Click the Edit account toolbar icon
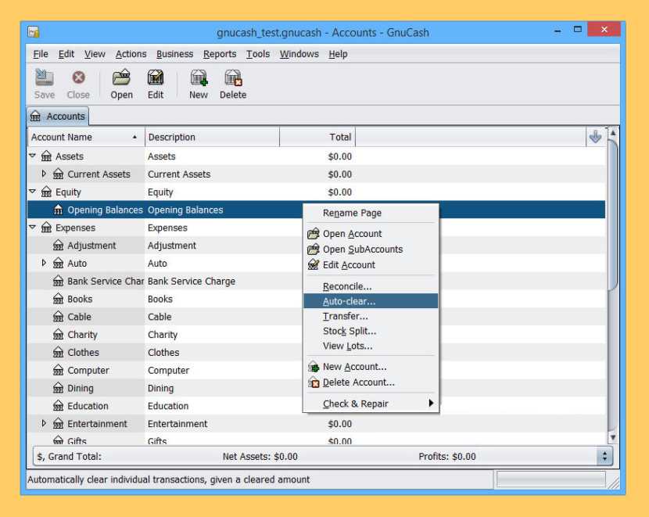The height and width of the screenshot is (517, 649). point(156,78)
